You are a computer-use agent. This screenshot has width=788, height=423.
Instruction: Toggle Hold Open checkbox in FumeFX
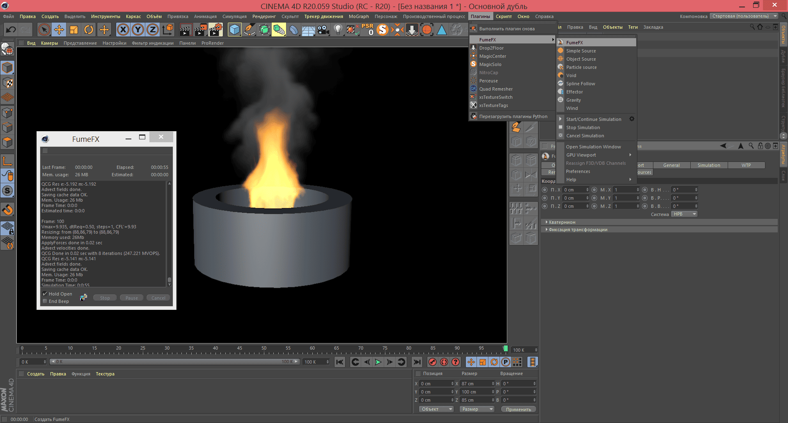coord(45,294)
